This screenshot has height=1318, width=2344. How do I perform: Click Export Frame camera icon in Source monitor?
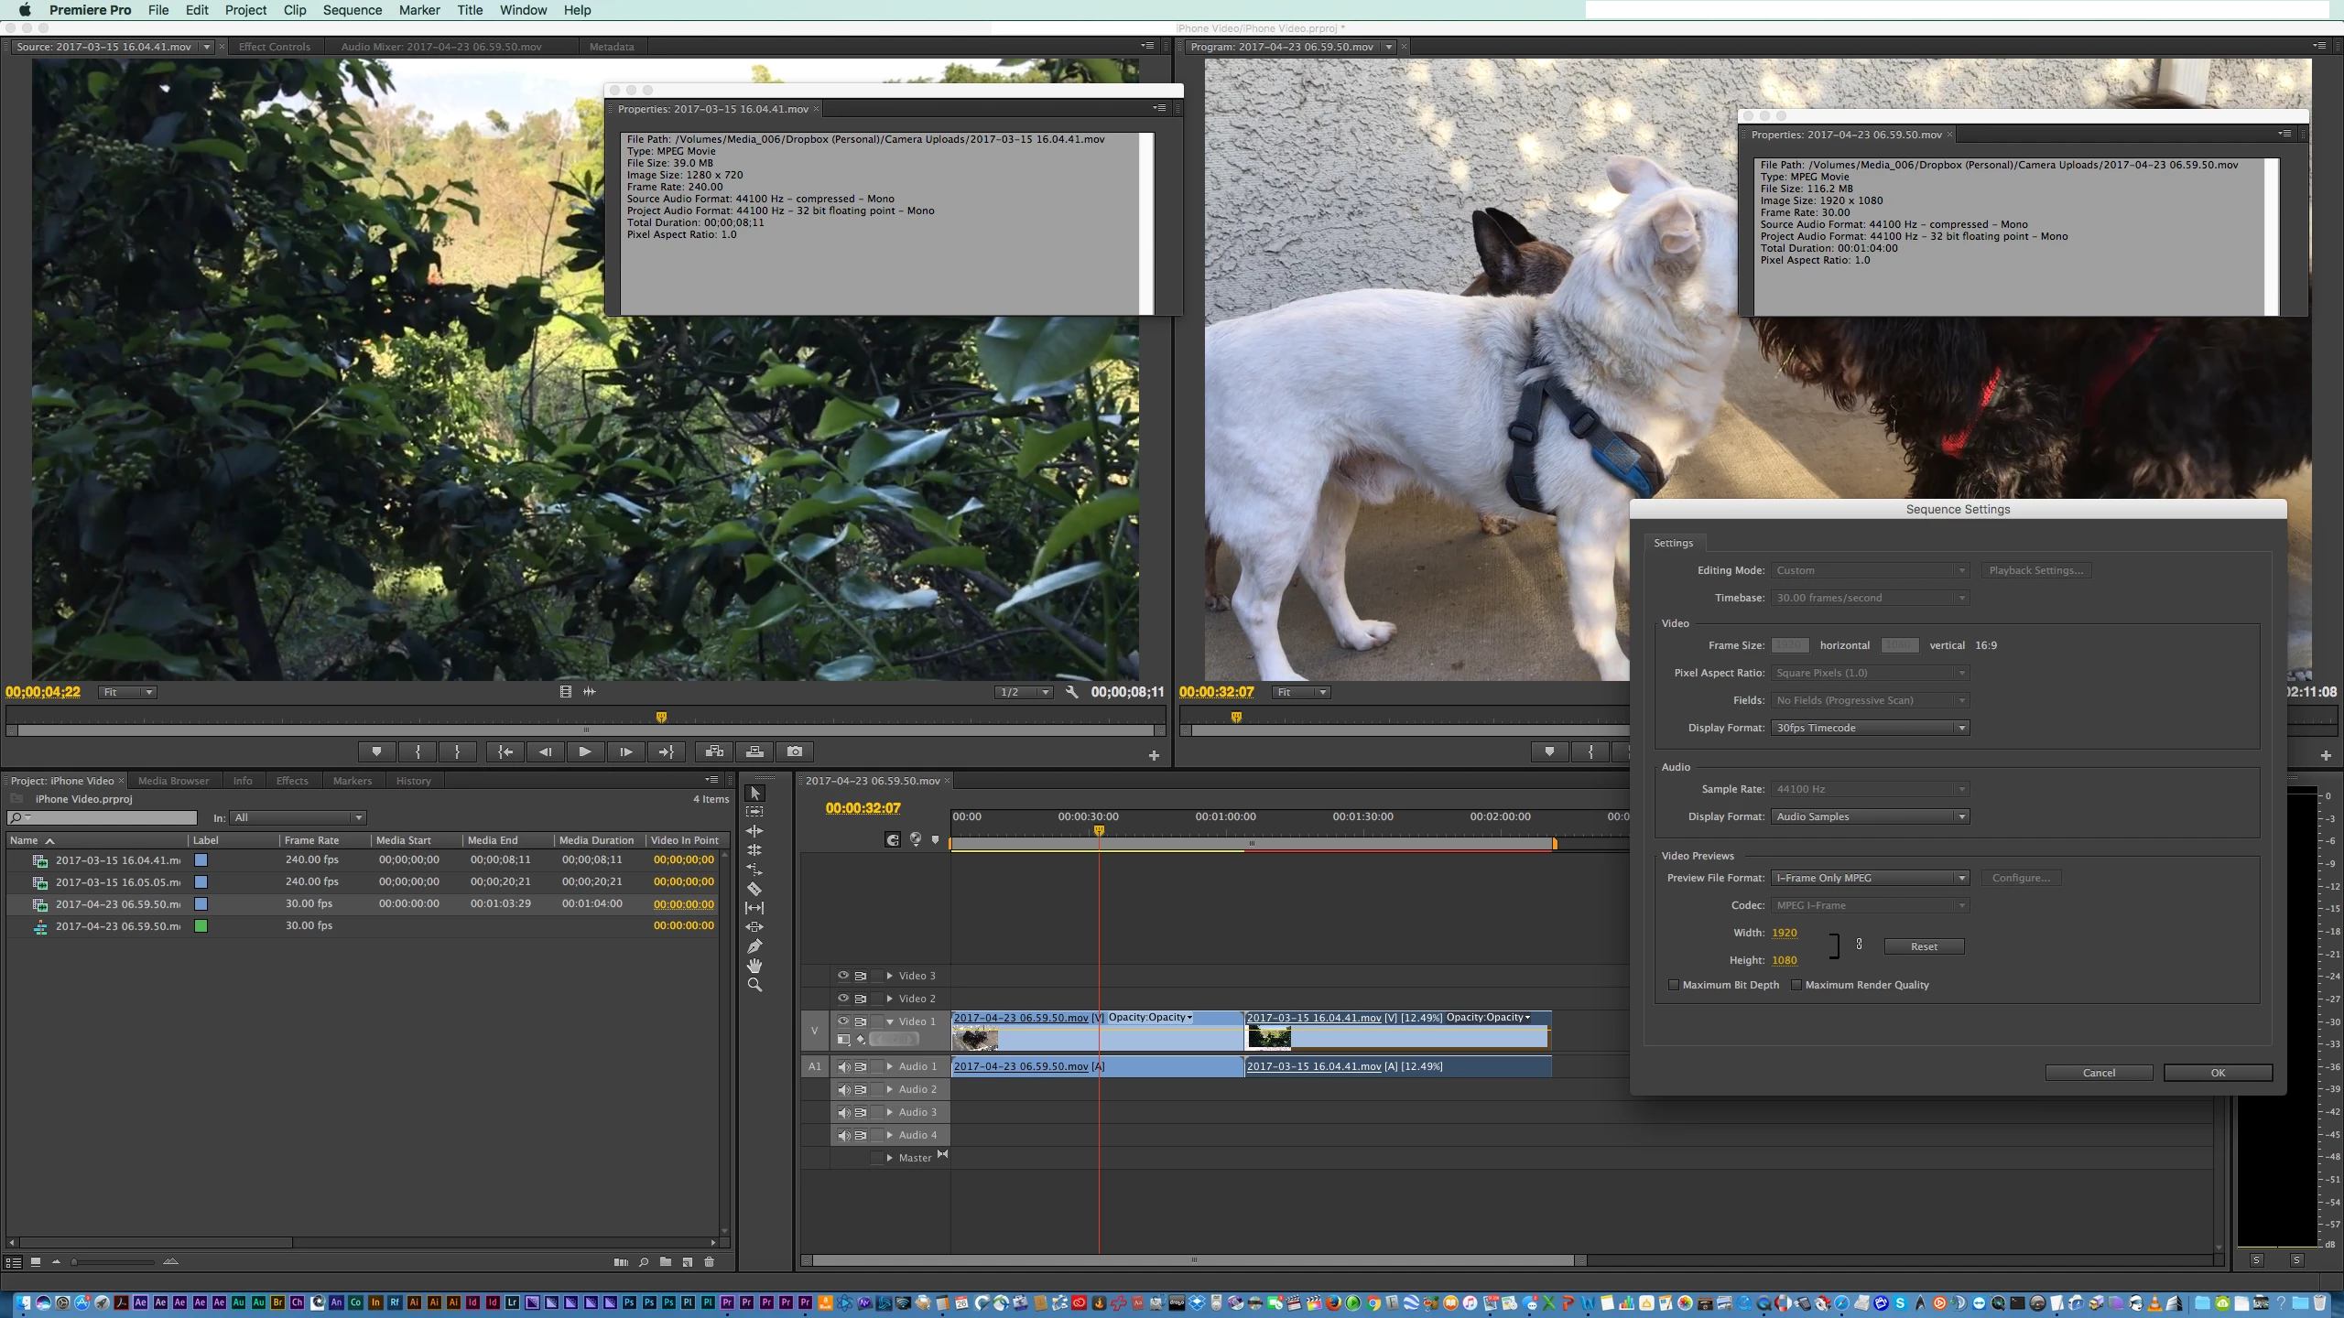(795, 751)
